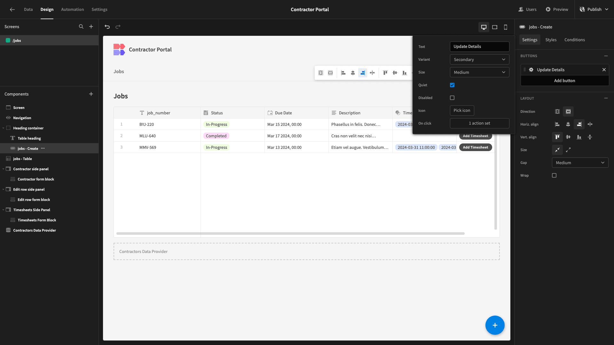
Task: Add a new component with plus icon
Action: click(91, 94)
